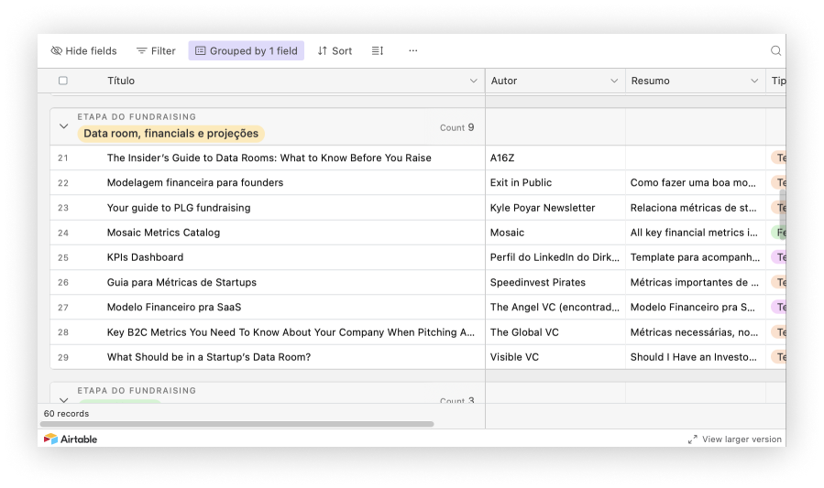Open the Autor column dropdown arrow

pyautogui.click(x=614, y=81)
